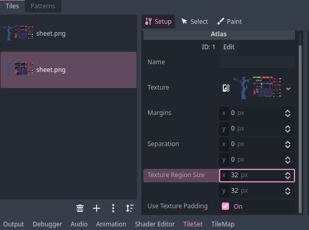The width and height of the screenshot is (309, 230).
Task: Delete the selected atlas with trash icon
Action: [x=80, y=208]
